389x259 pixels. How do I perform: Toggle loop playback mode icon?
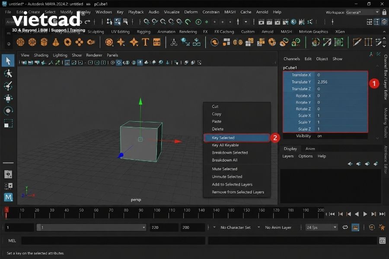pyautogui.click(x=345, y=227)
